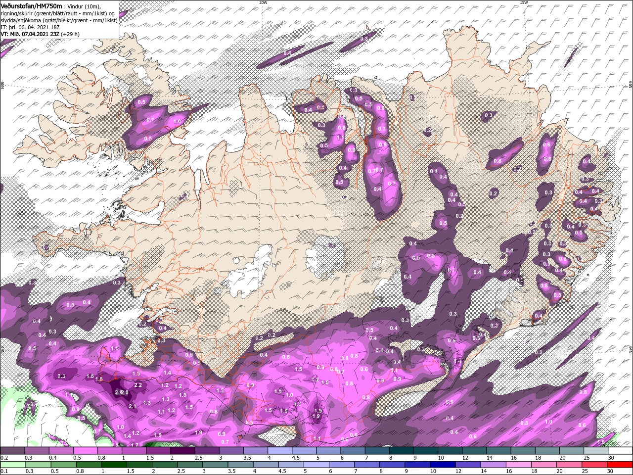The width and height of the screenshot is (633, 475).
Task: Select rain scale swatch between 10 and 12
Action: 442,464
